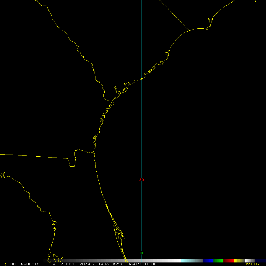Pick the green segment of color bar
The width and height of the screenshot is (266, 266).
pos(218,261)
